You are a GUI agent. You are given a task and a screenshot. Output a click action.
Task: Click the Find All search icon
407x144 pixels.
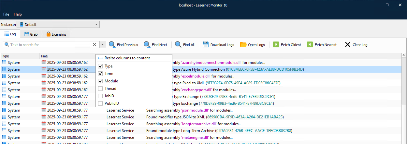point(178,44)
